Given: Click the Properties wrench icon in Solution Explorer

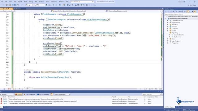Looking at the screenshot, I should (192, 12).
